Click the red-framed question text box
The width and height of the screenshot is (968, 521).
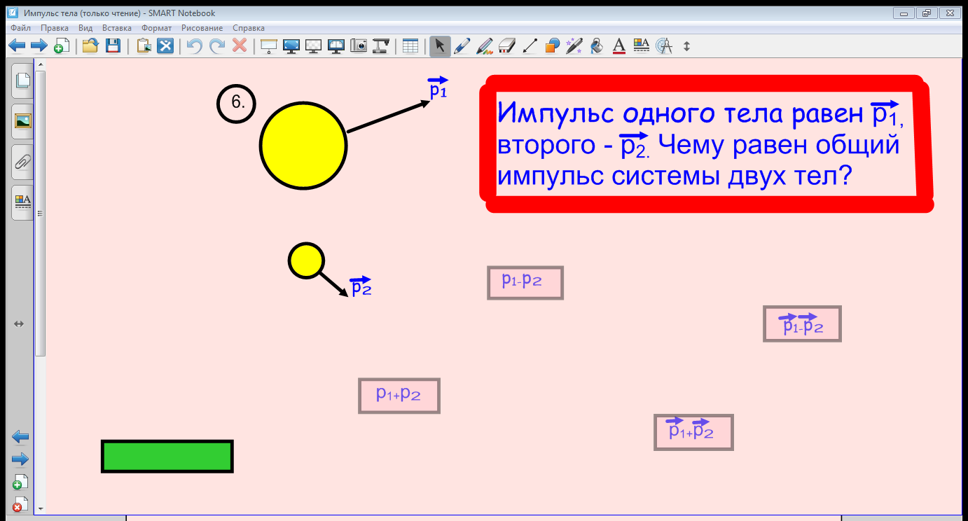click(706, 144)
